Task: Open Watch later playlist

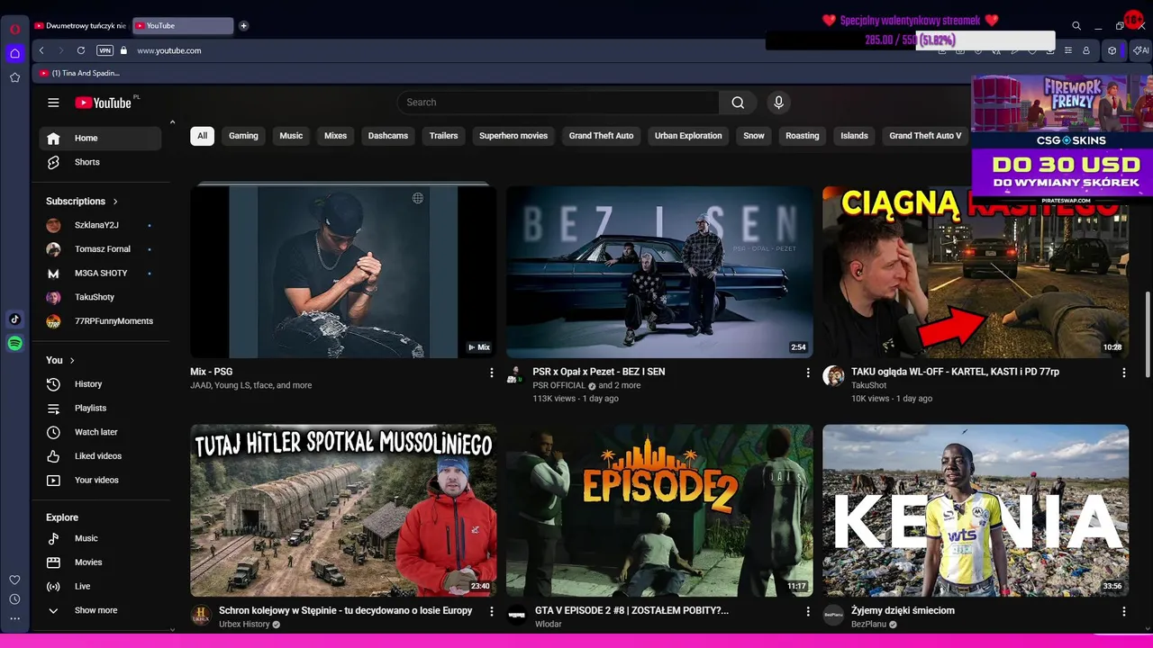Action: click(100, 432)
